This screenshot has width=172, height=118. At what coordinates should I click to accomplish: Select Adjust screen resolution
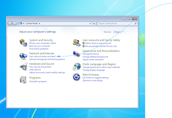[x=93, y=60]
